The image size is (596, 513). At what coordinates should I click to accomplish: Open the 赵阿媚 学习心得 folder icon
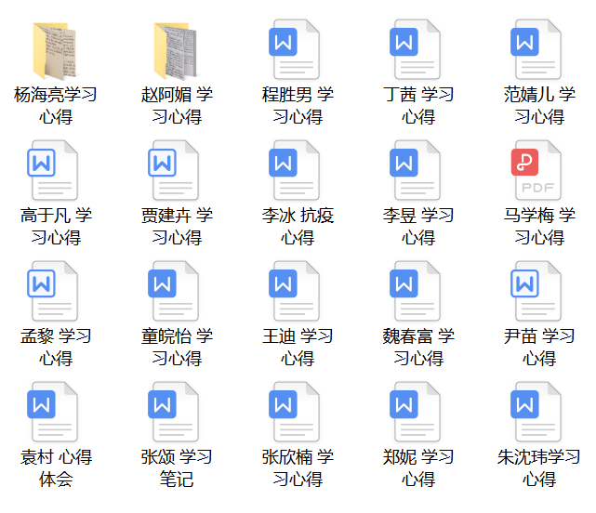point(176,51)
